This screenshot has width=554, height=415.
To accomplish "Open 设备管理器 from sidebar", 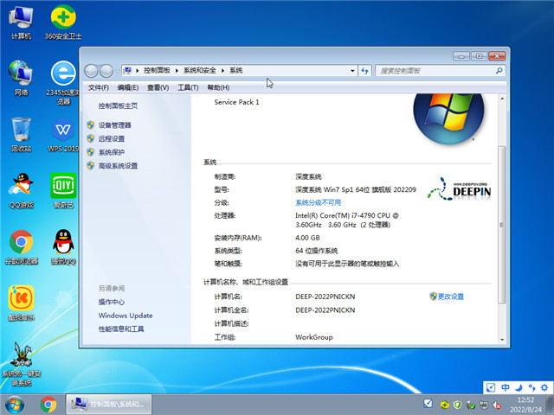I will [115, 125].
